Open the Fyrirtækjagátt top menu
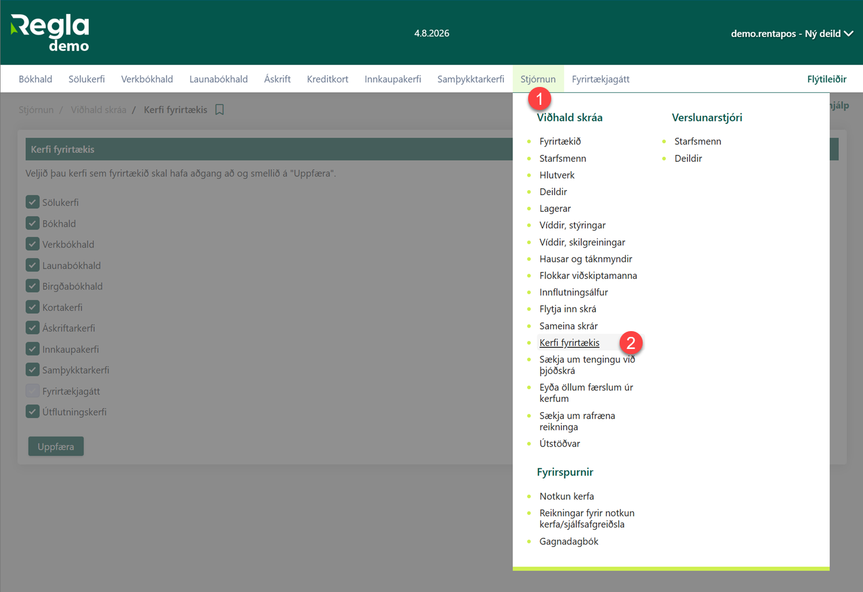Image resolution: width=863 pixels, height=592 pixels. coord(601,79)
